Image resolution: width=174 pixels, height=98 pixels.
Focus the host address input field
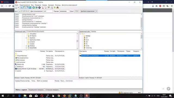(x=24, y=11)
